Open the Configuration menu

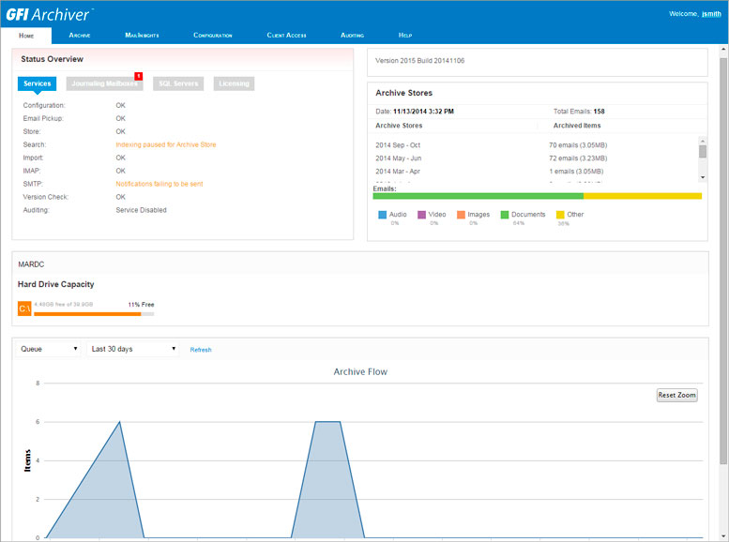[213, 35]
